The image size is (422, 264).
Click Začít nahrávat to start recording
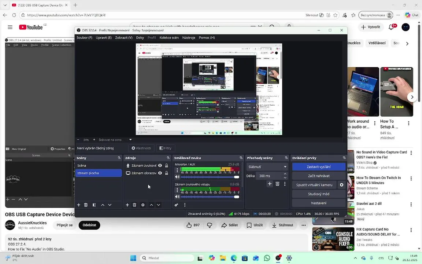pos(319,176)
